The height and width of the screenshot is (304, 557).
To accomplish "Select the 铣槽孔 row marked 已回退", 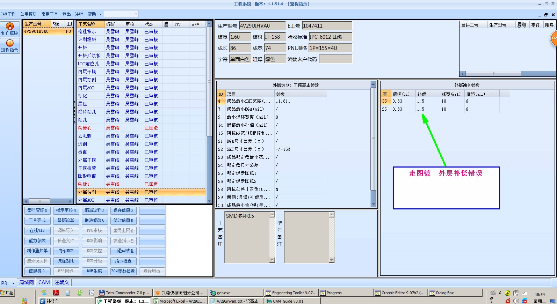I will 141,128.
